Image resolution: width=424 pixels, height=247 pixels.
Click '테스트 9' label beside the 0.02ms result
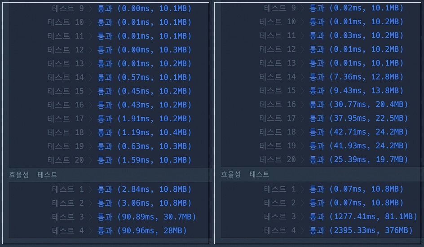pos(280,8)
